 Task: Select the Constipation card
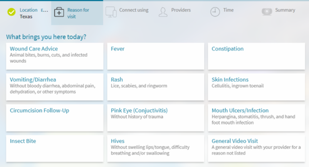pos(257,56)
